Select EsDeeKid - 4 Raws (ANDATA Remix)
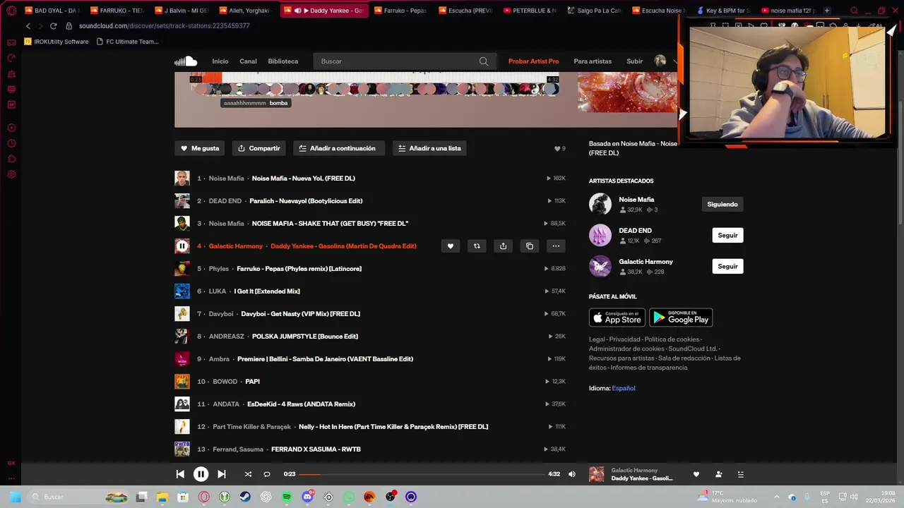This screenshot has width=904, height=508. (301, 404)
